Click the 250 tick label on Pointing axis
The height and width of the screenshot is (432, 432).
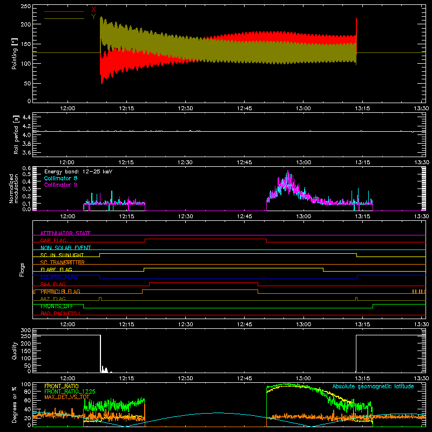tap(26, 6)
